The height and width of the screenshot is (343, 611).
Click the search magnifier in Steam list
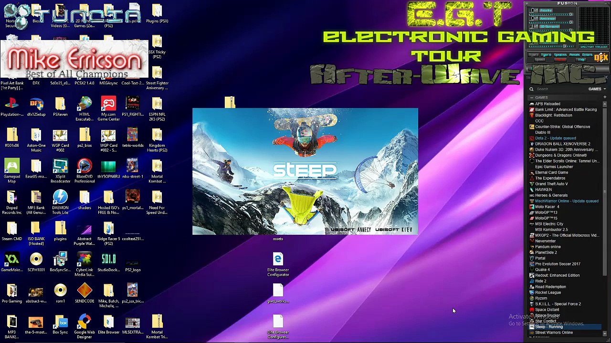[x=531, y=89]
